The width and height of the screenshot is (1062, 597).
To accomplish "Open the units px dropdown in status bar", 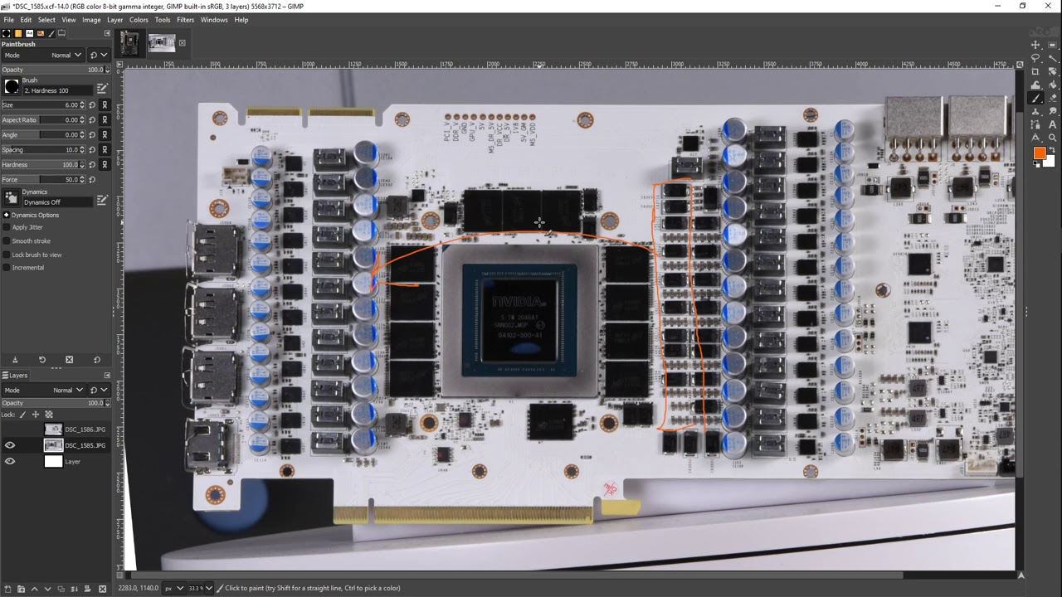I will (174, 588).
